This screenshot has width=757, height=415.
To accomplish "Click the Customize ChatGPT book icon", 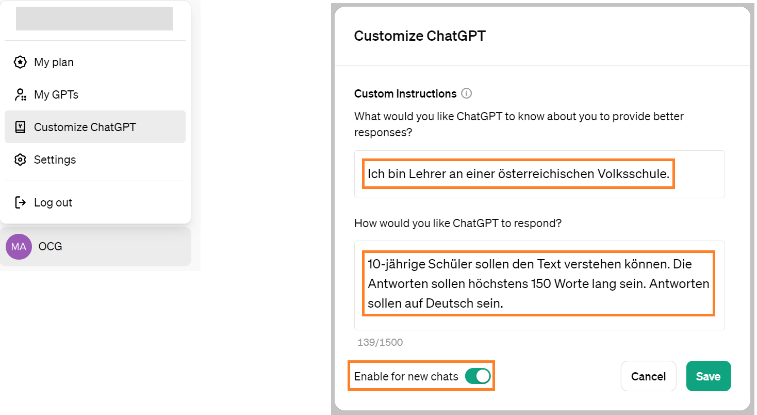I will click(x=20, y=127).
